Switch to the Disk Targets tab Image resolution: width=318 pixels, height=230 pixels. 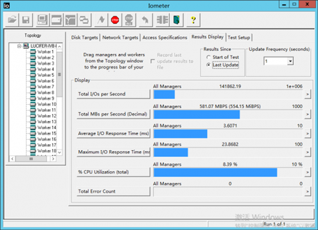(85, 37)
